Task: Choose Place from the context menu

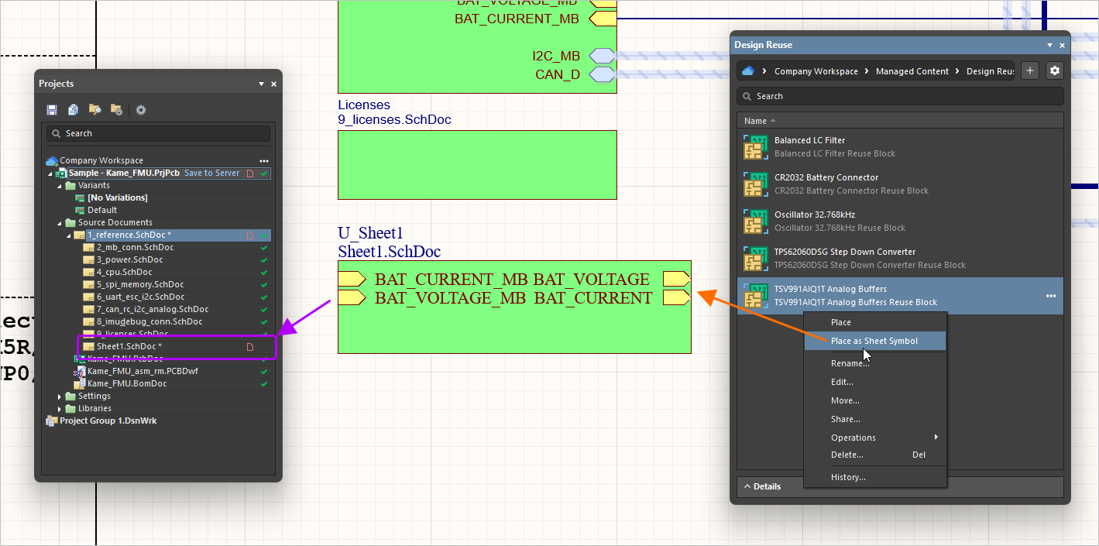Action: (875, 322)
